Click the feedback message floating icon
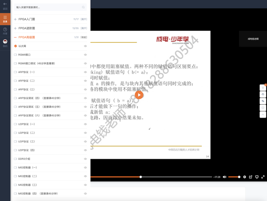Image resolution: width=267 pixels, height=201 pixels. [263, 108]
